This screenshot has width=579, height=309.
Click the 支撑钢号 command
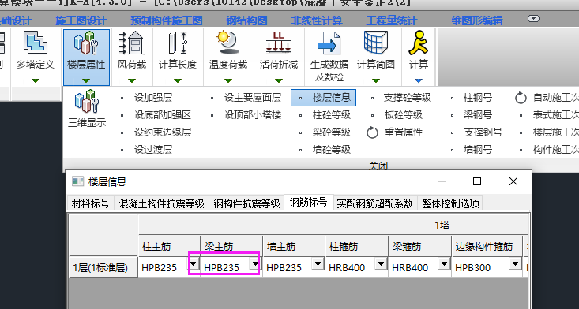coord(483,132)
